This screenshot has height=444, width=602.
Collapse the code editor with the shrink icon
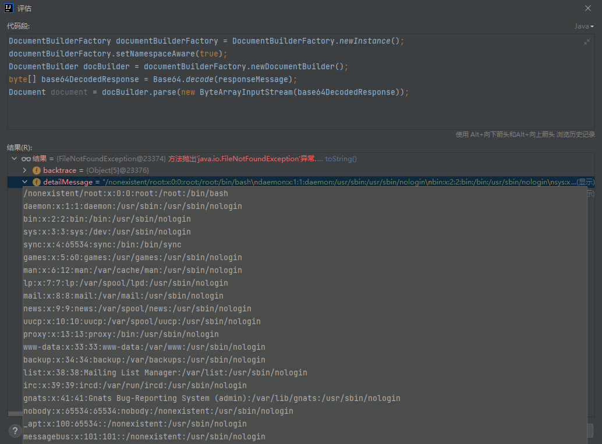[x=587, y=42]
